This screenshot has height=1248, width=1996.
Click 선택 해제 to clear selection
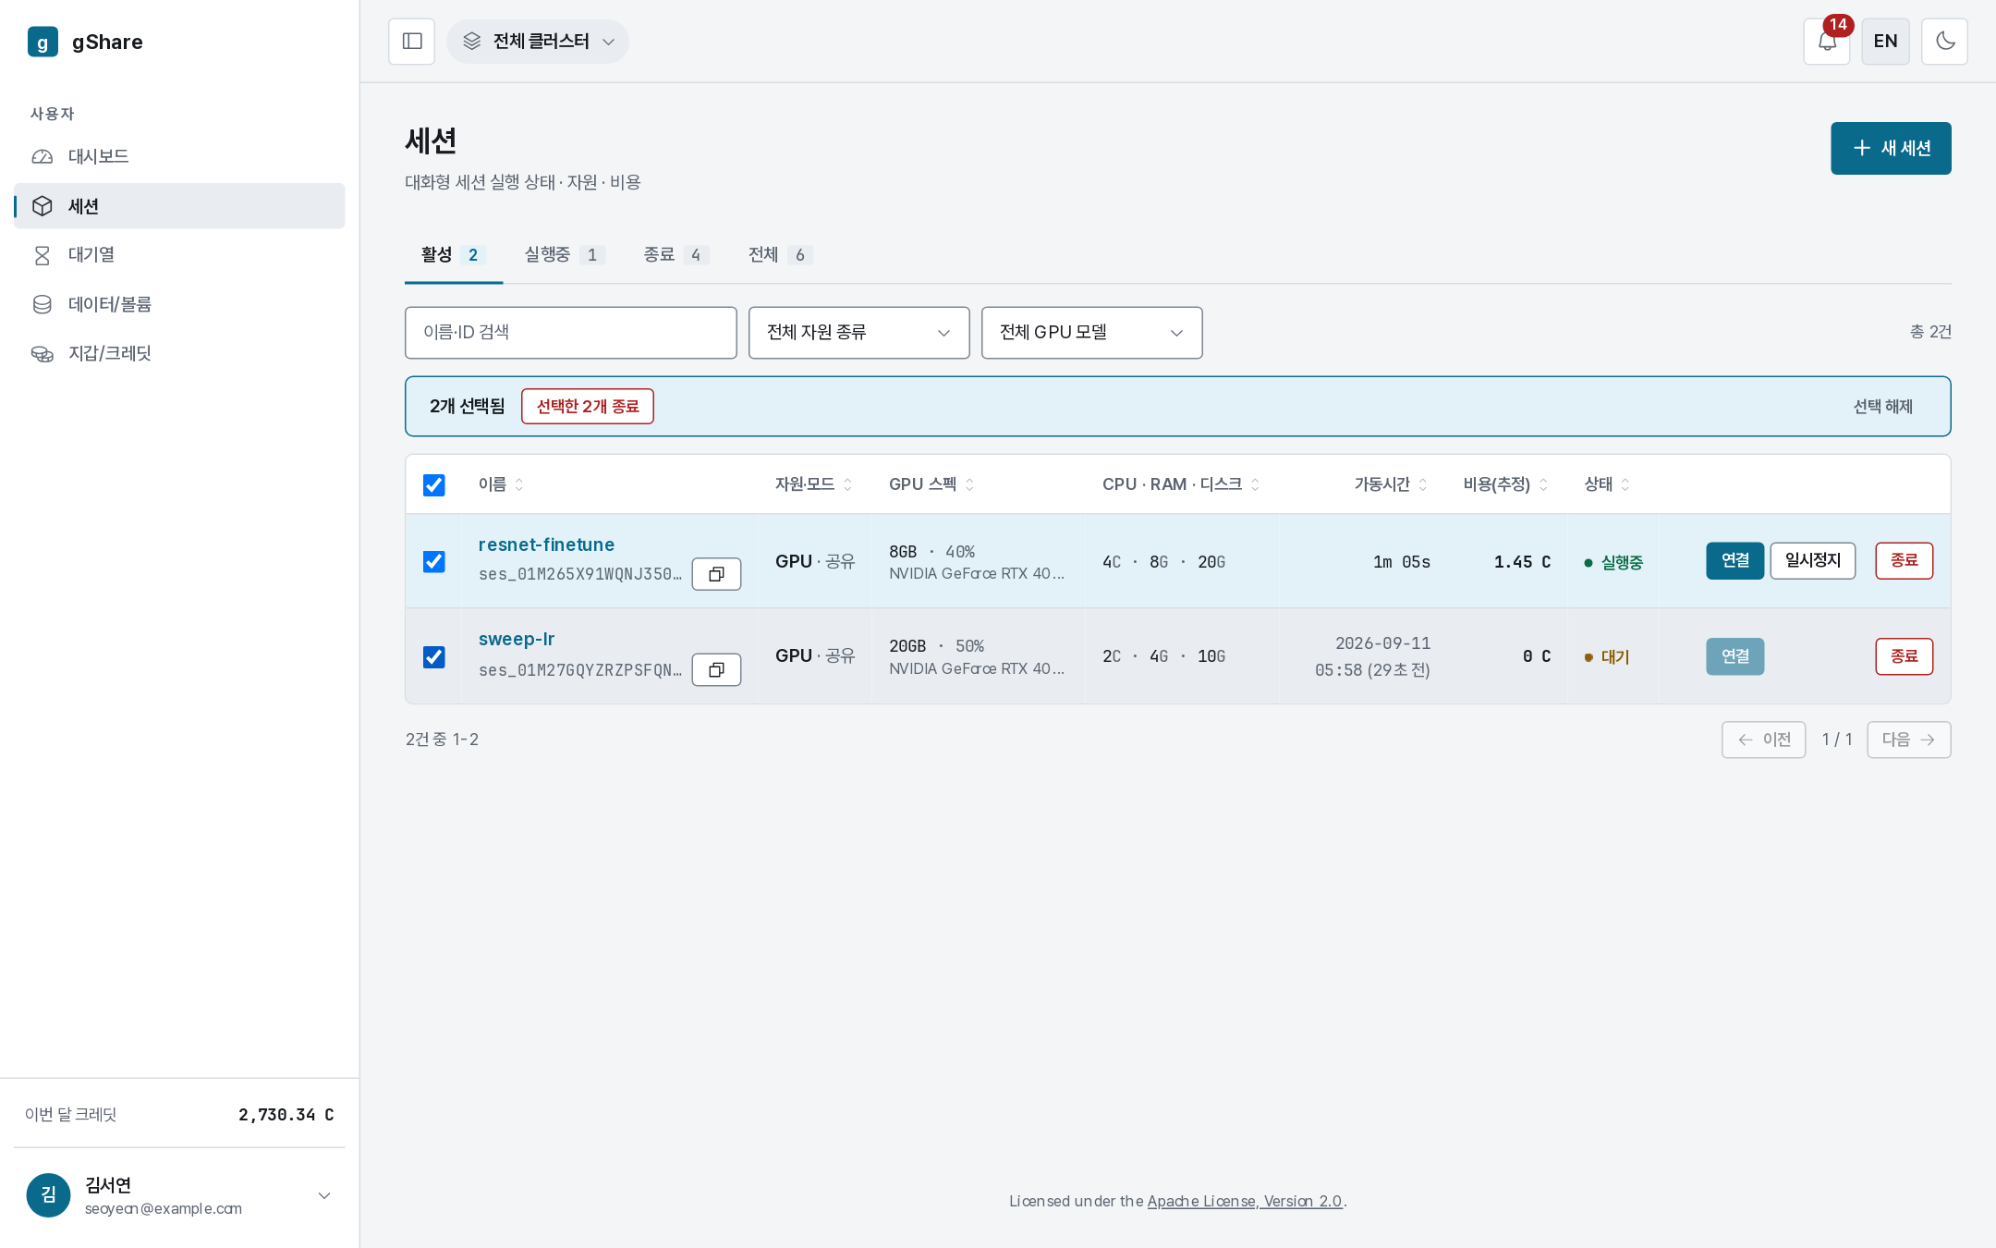click(x=1882, y=407)
